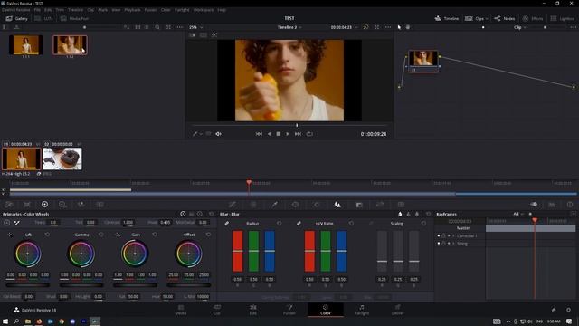The image size is (579, 326).
Task: Open the Keyframes All dropdown
Action: tap(517, 214)
